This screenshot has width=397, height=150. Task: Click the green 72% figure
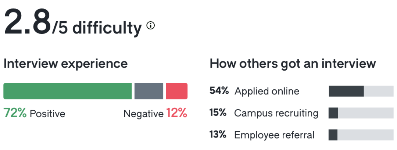(x=15, y=113)
